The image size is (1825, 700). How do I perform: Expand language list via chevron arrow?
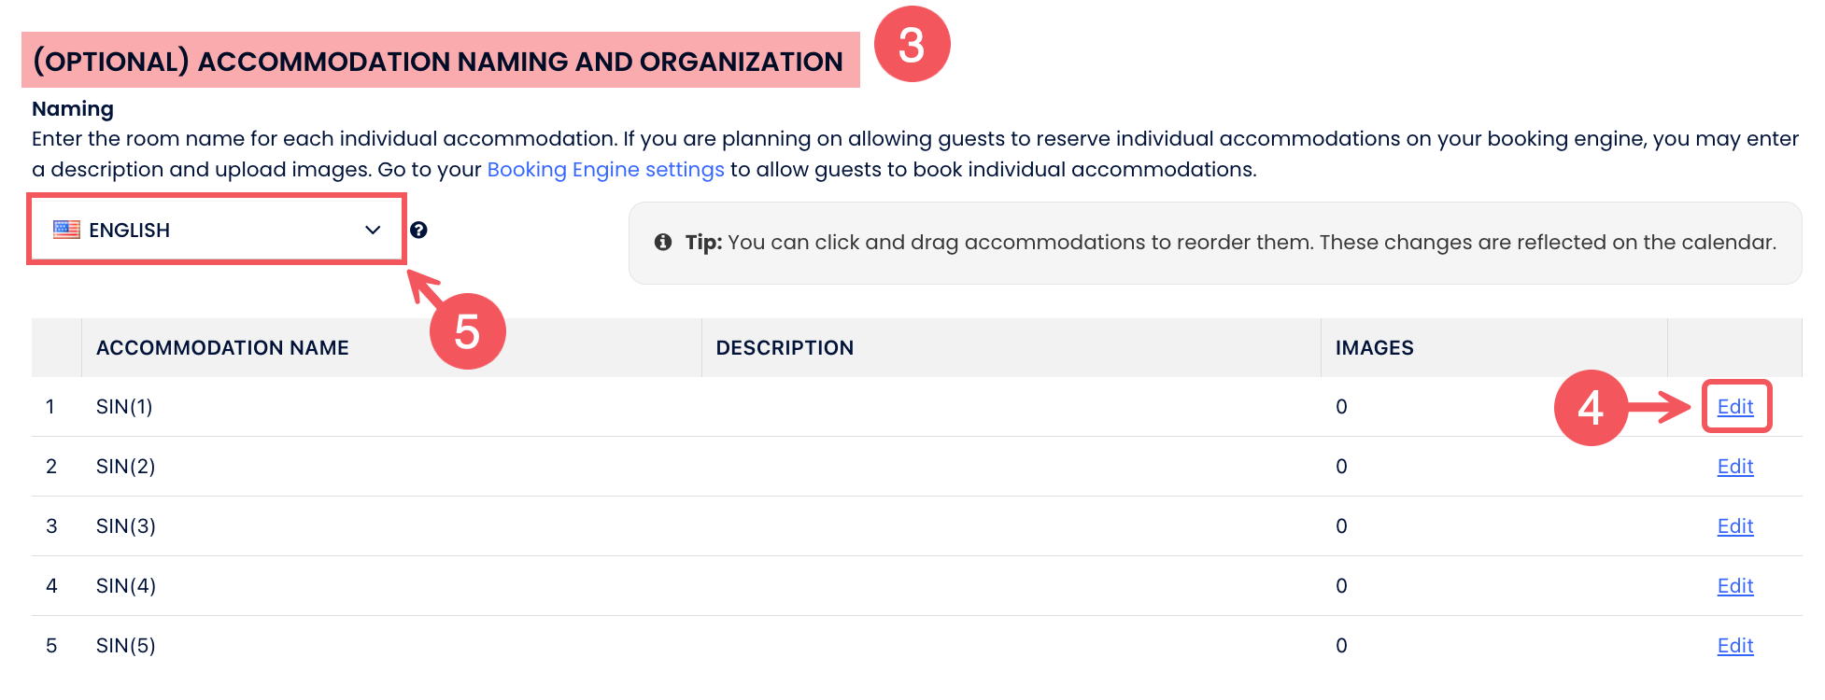(373, 231)
